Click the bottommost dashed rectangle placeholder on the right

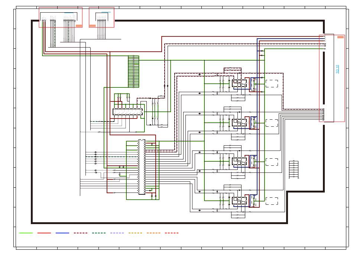click(272, 201)
